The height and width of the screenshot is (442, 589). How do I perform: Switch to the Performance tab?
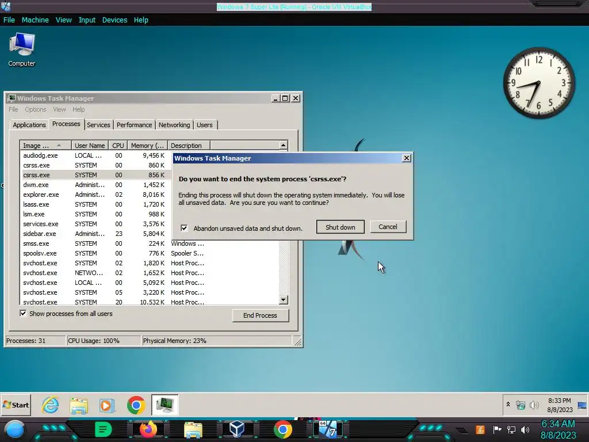coord(134,125)
